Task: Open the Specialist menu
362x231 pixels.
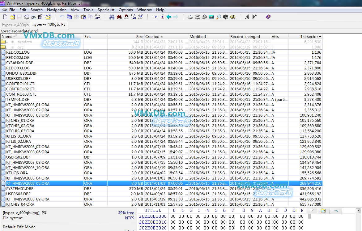Action: coord(106,10)
